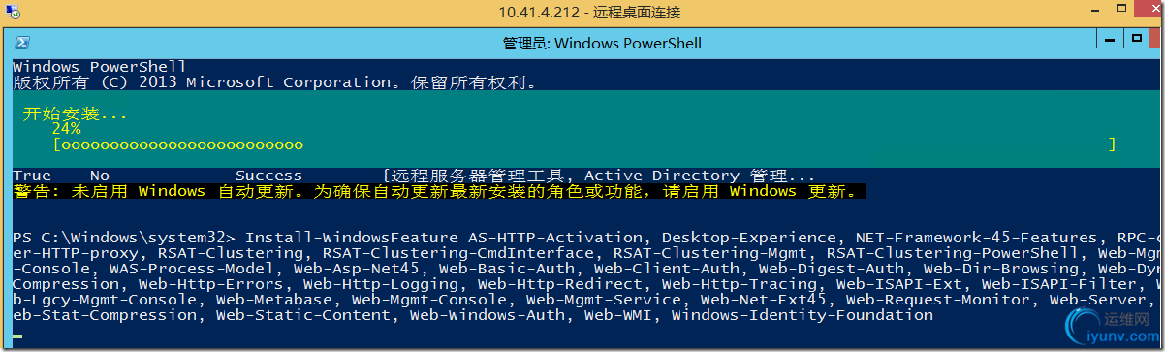This screenshot has width=1165, height=352.
Task: Click the True value in result row
Action: [x=32, y=176]
